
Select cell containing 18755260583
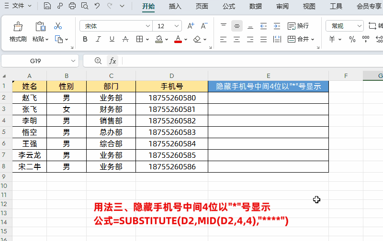[x=172, y=132]
